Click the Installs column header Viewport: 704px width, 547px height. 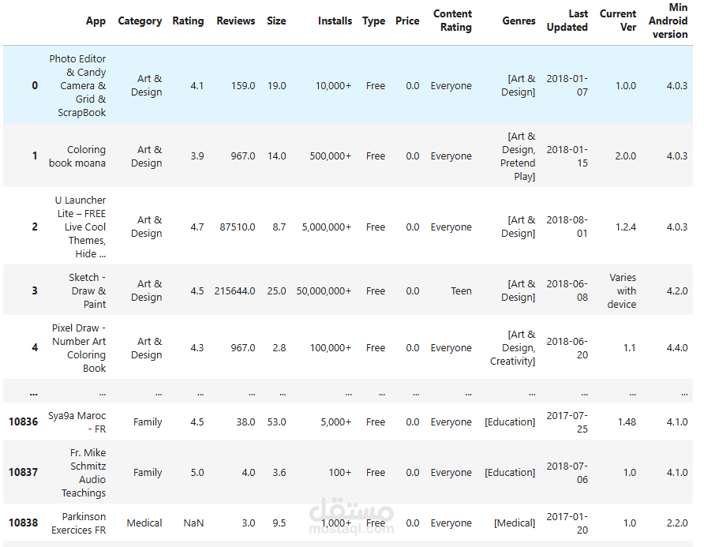pos(335,21)
